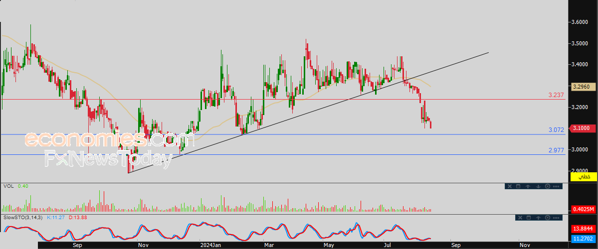Click the Nov label left of 2024Jan on time axis
Viewport: 598px width, 249px height.
(143, 245)
